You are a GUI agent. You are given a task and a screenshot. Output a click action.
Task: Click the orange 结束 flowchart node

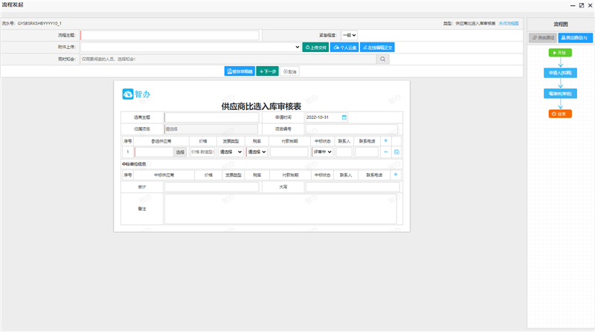pos(560,114)
